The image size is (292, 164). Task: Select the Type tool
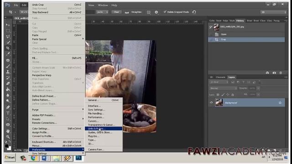[x=8, y=113]
